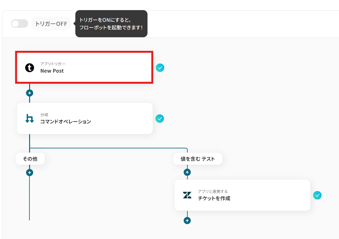Select the 値を含む テスト branch label
This screenshot has height=239, width=339.
click(x=198, y=159)
